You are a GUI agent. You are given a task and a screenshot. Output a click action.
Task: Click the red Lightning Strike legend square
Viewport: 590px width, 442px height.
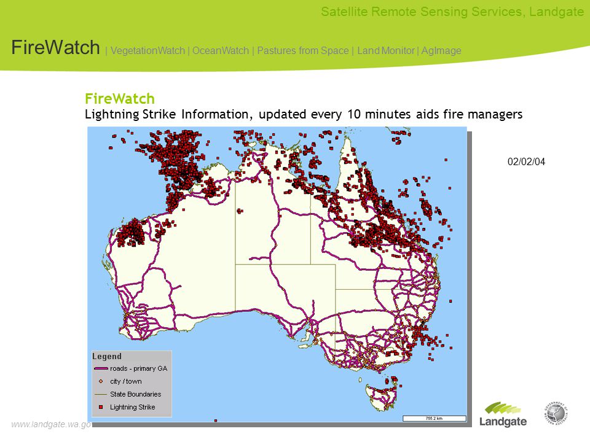coord(101,407)
